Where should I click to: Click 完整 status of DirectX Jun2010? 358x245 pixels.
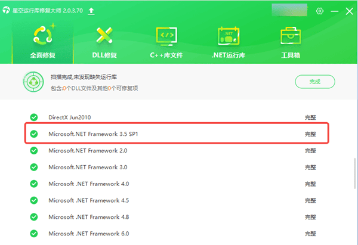(x=310, y=117)
